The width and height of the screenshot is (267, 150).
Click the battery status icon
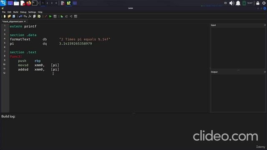click(244, 3)
